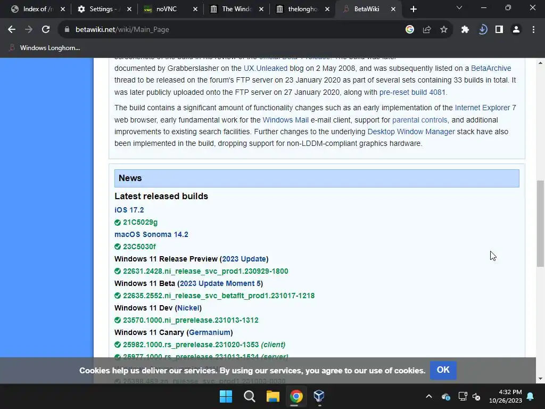Add a new browser tab
The height and width of the screenshot is (409, 545).
413,9
